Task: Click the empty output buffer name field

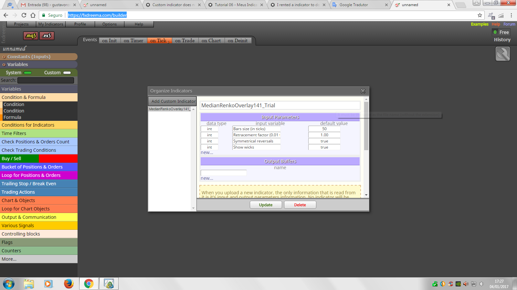Action: tap(224, 173)
